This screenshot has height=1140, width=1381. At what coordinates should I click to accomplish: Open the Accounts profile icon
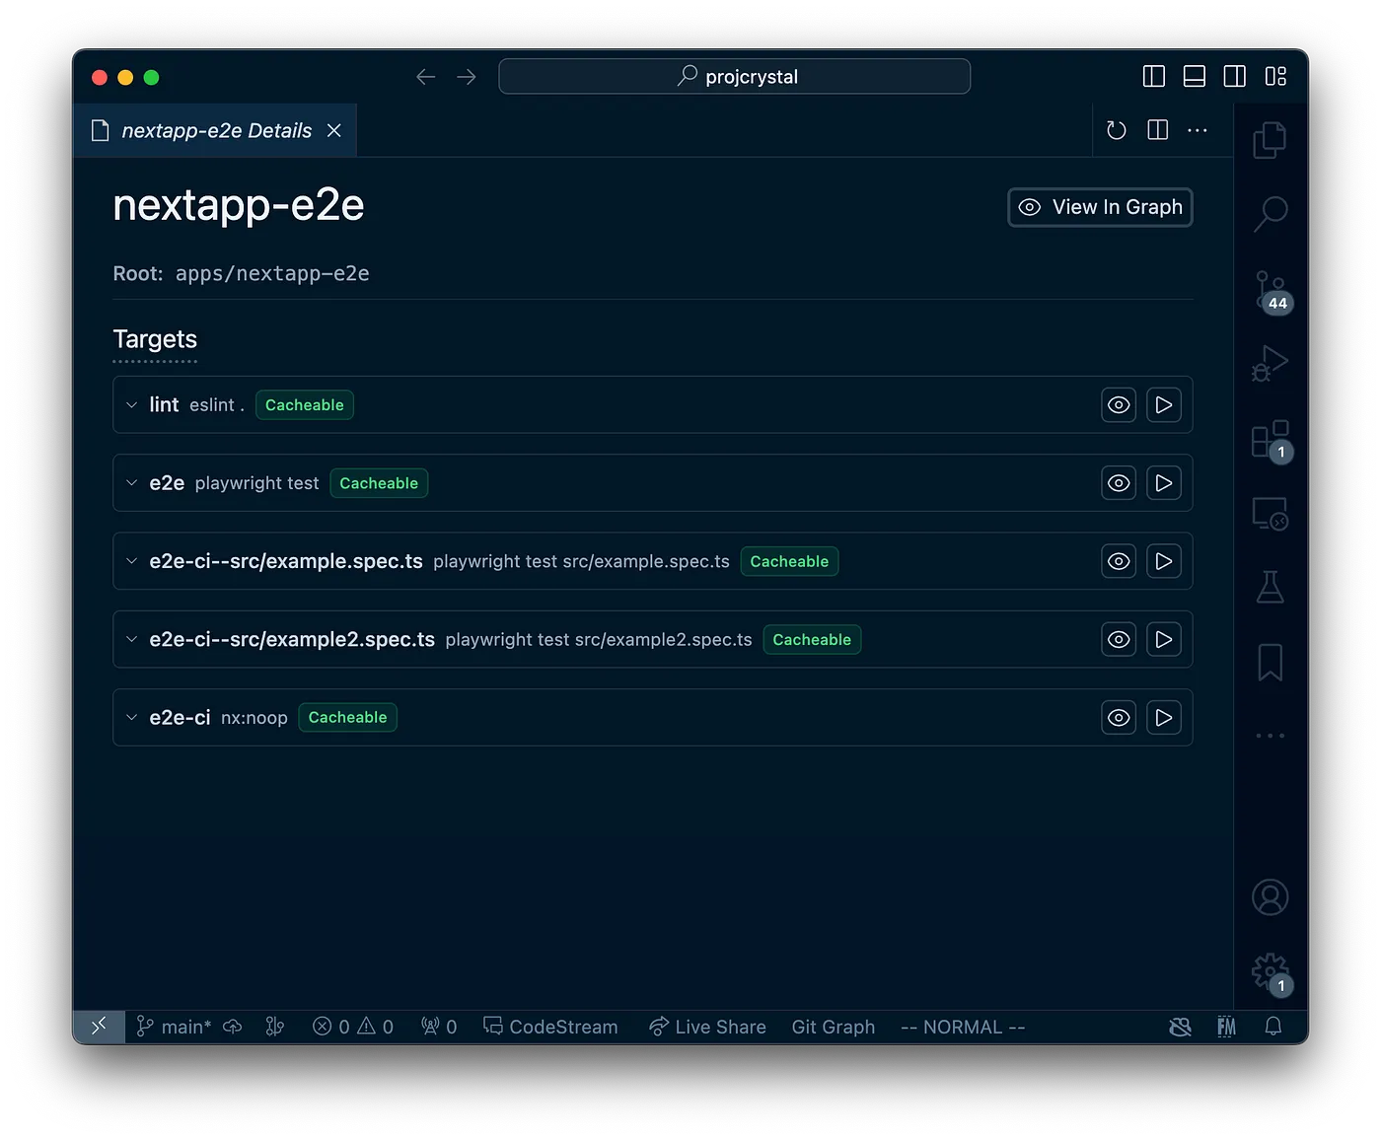[x=1270, y=897]
